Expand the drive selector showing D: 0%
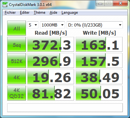This screenshot has width=130, height=118. click(95, 25)
